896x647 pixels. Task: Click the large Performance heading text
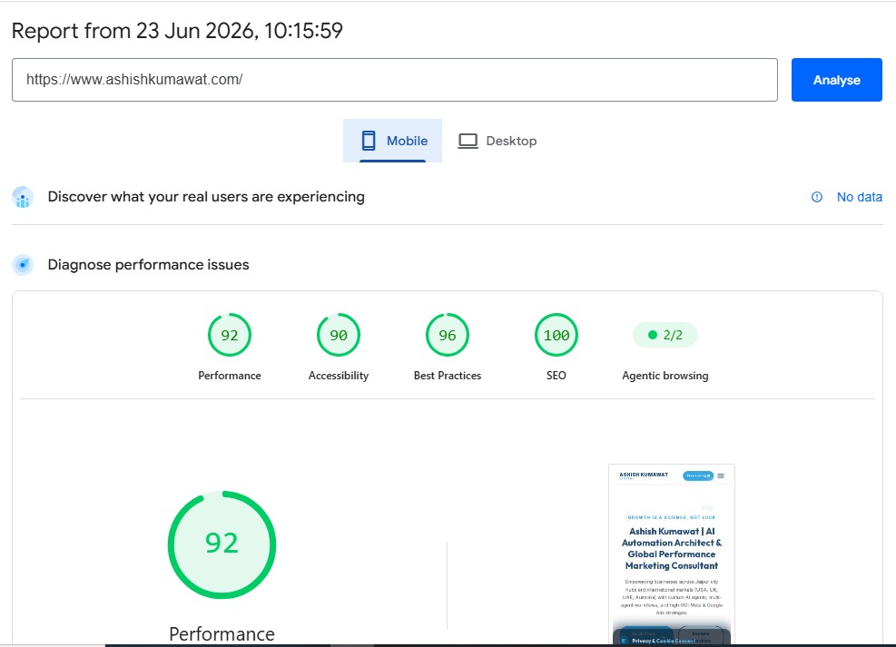click(x=222, y=634)
